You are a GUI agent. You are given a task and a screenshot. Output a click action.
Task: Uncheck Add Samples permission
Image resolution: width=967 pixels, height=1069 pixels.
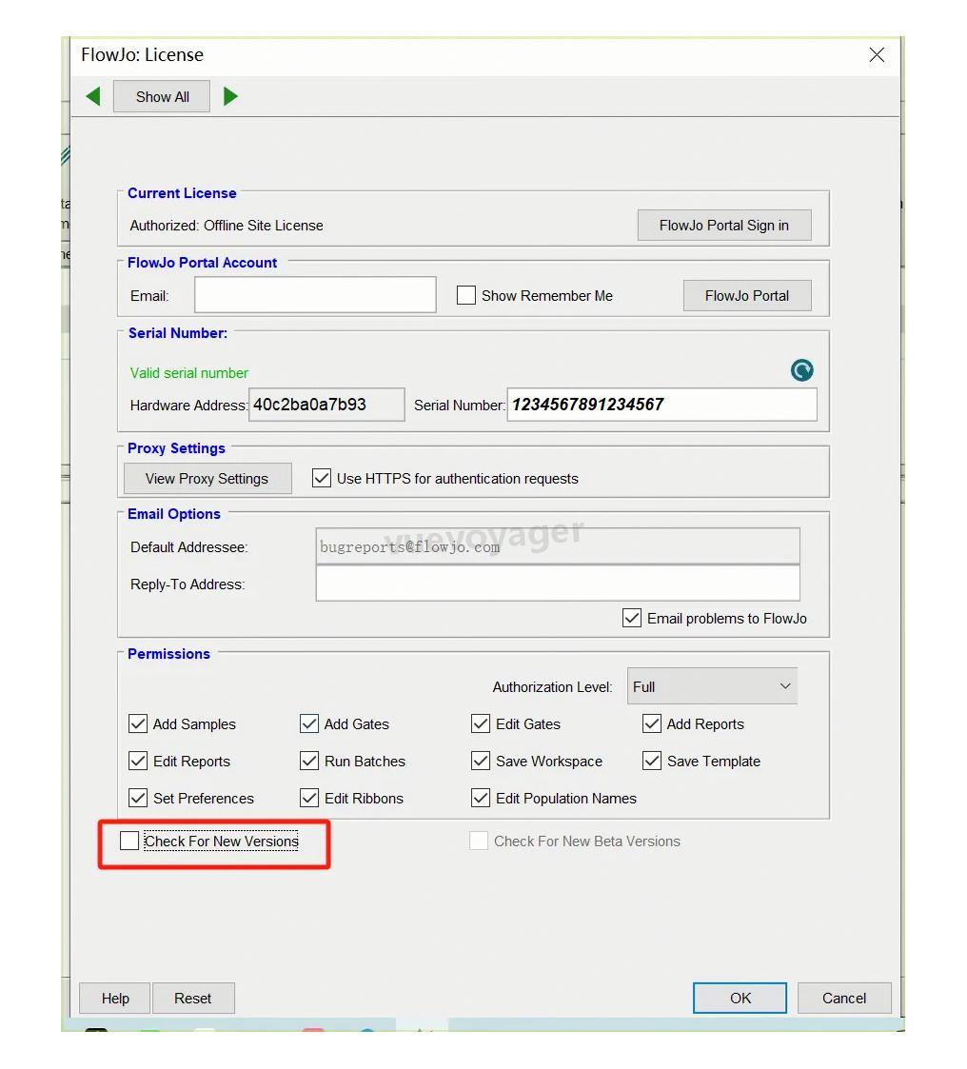138,723
